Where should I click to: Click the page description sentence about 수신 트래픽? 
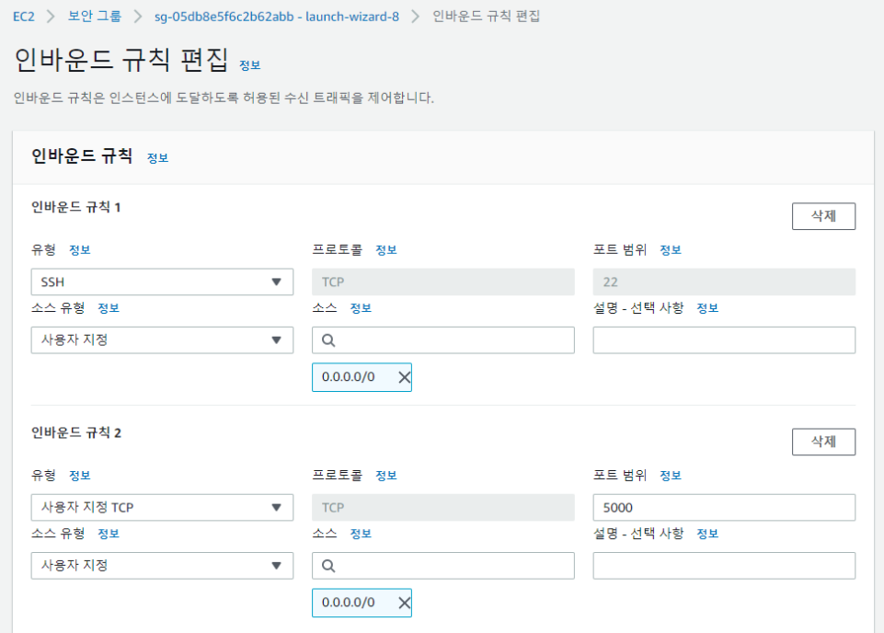224,98
